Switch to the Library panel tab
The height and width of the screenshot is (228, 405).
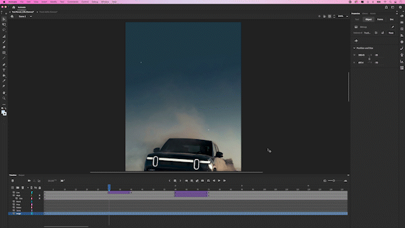click(x=364, y=13)
